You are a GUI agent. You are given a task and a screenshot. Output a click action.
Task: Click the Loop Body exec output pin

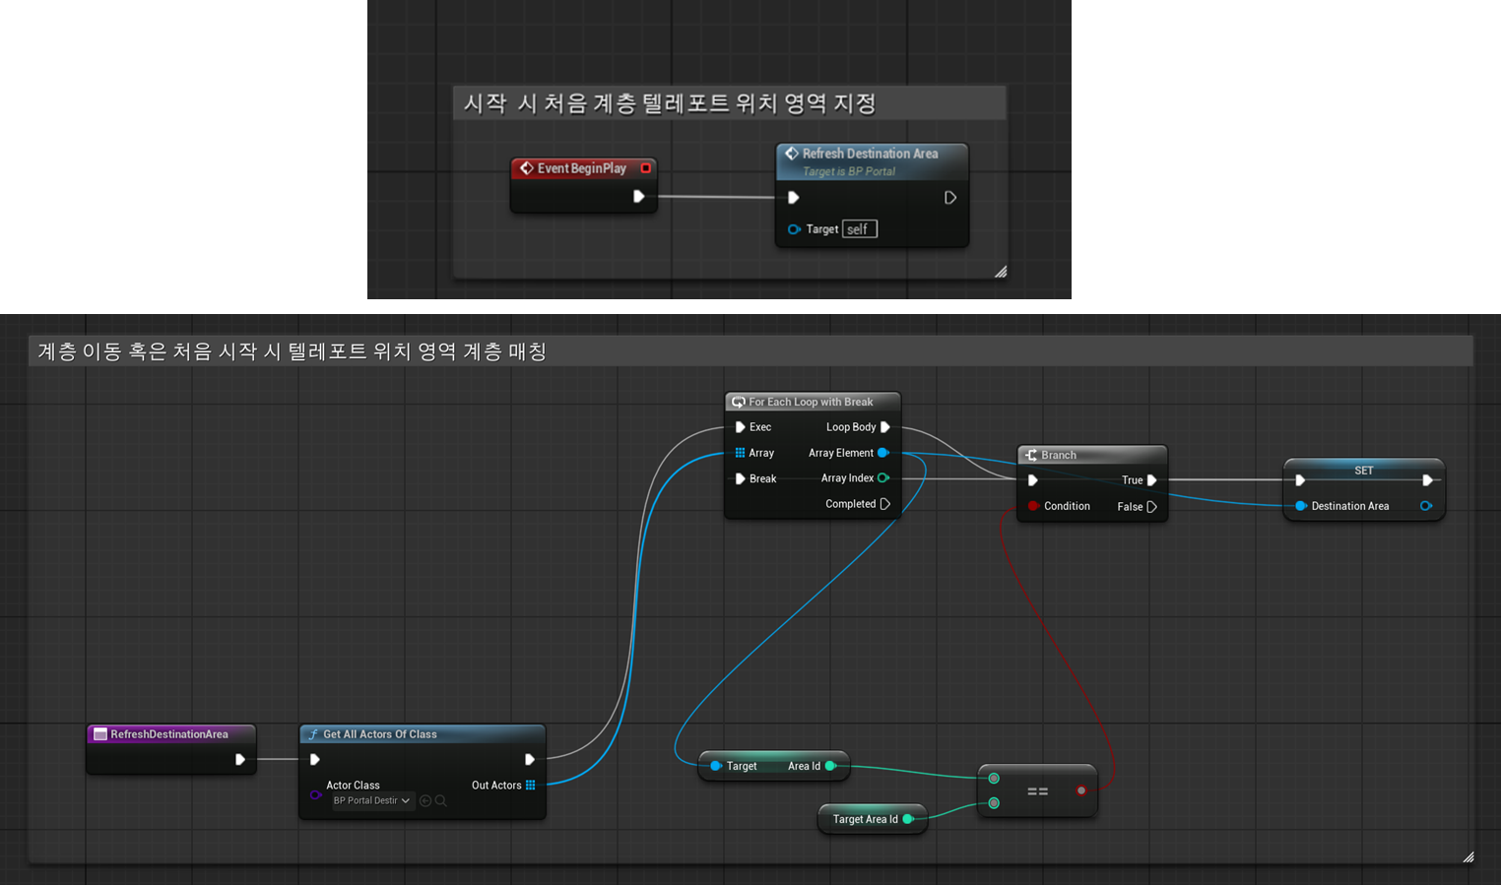(884, 427)
